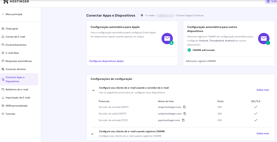
Task: Click Saiba mais for e-mail server section
Action: (263, 90)
